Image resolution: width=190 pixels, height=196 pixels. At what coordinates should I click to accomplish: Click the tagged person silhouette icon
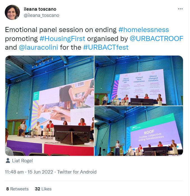pos(8,161)
